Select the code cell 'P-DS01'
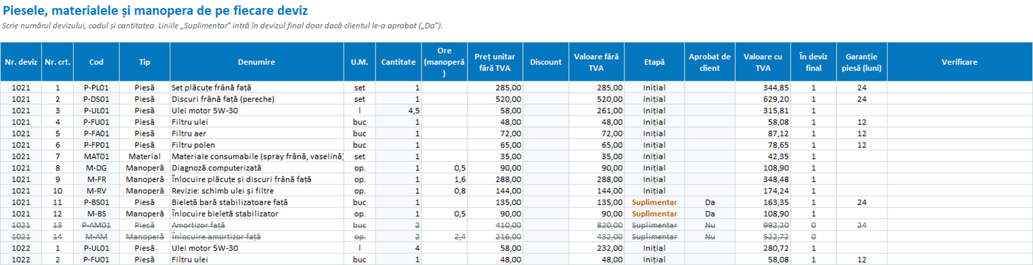Screen dimensions: 1033x265 (97, 99)
